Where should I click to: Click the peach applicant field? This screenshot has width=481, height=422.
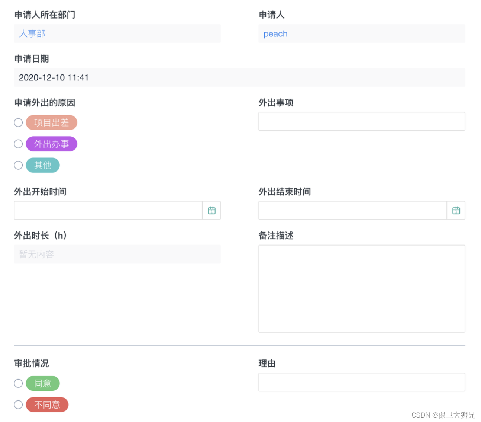click(x=362, y=33)
